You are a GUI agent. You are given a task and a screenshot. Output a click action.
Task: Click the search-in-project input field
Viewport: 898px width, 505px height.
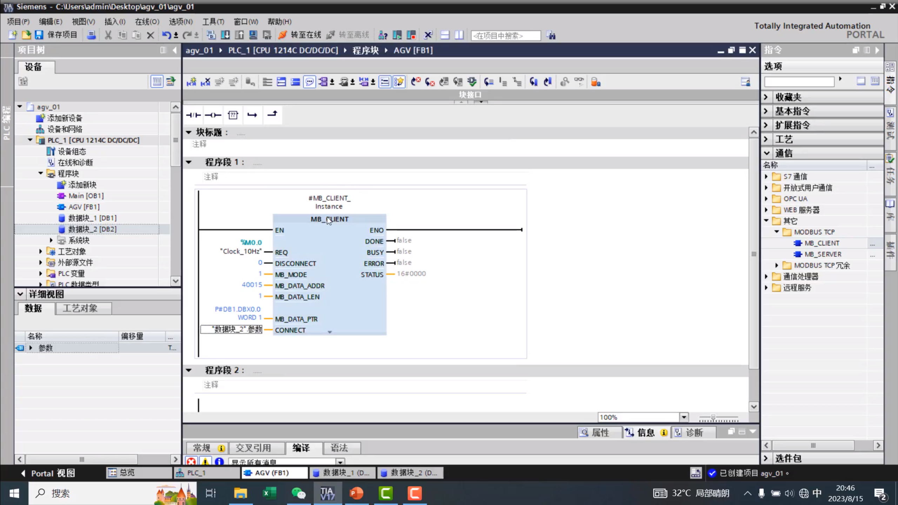pyautogui.click(x=505, y=35)
